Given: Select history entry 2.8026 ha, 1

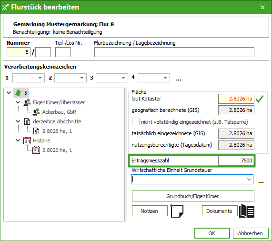Looking at the screenshot, I should click(x=57, y=150).
